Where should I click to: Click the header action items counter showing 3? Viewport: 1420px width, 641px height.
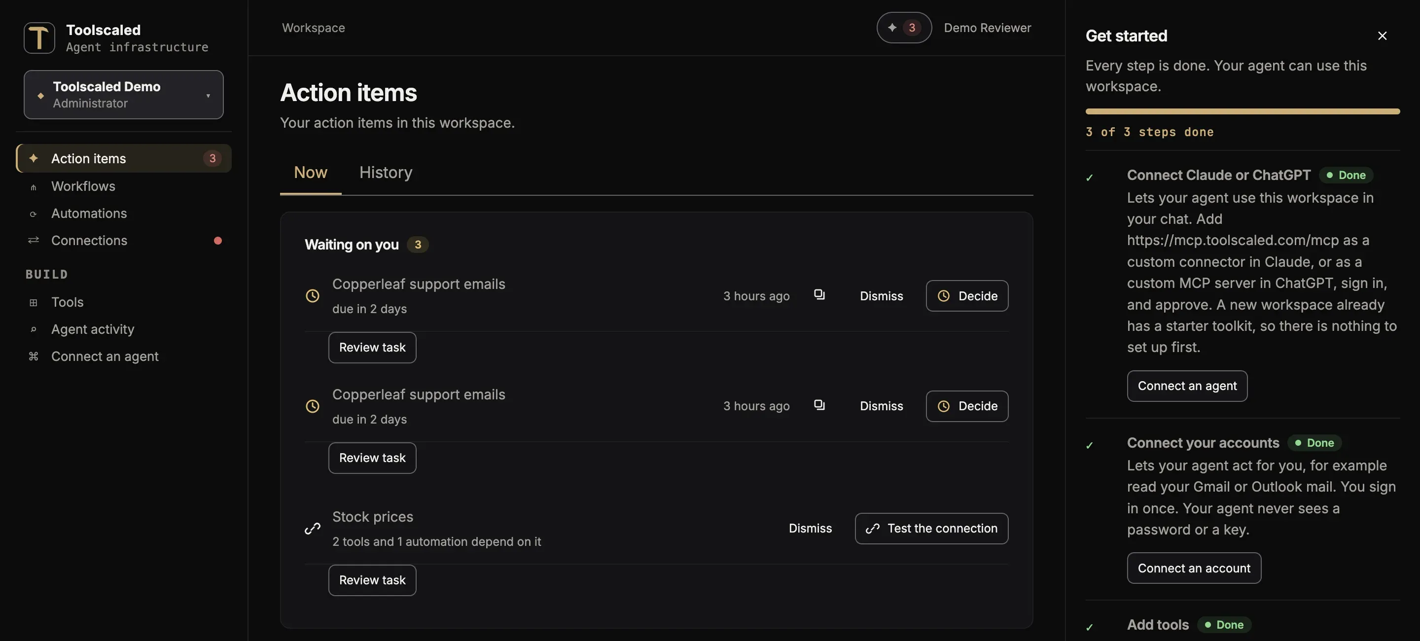[x=904, y=28]
